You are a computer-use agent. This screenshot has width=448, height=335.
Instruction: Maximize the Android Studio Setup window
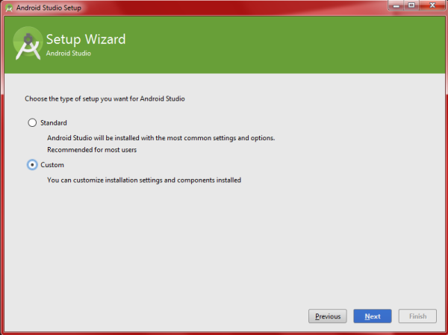tap(411, 5)
